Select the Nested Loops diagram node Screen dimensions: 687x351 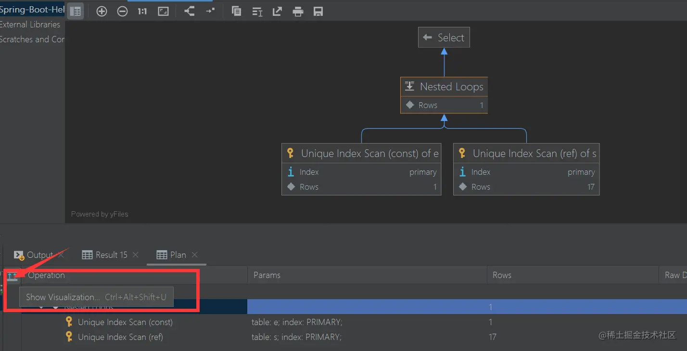click(x=444, y=96)
